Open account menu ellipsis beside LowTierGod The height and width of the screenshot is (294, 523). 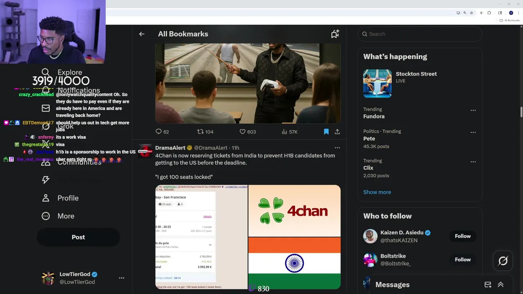121,278
